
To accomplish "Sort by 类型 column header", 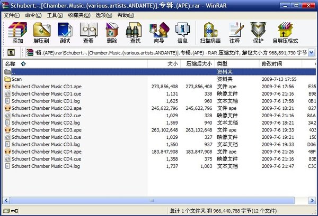I will click(237, 64).
